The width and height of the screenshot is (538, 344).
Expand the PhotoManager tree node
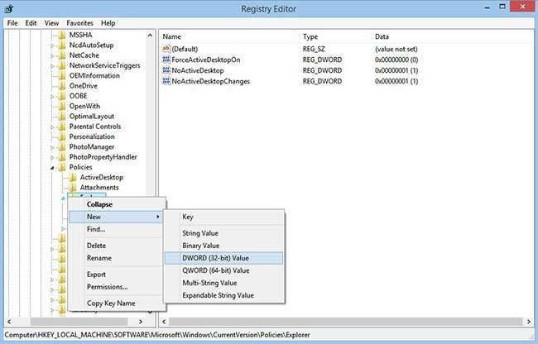[52, 147]
